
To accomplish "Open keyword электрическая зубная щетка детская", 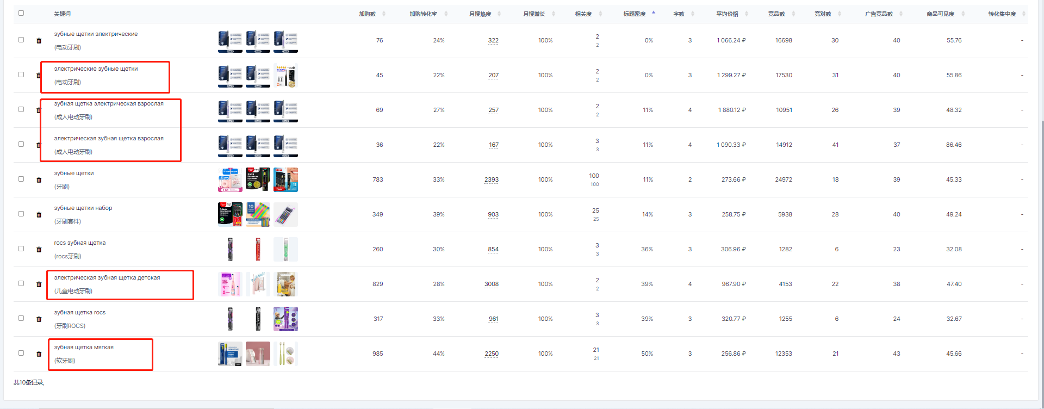I will point(107,277).
